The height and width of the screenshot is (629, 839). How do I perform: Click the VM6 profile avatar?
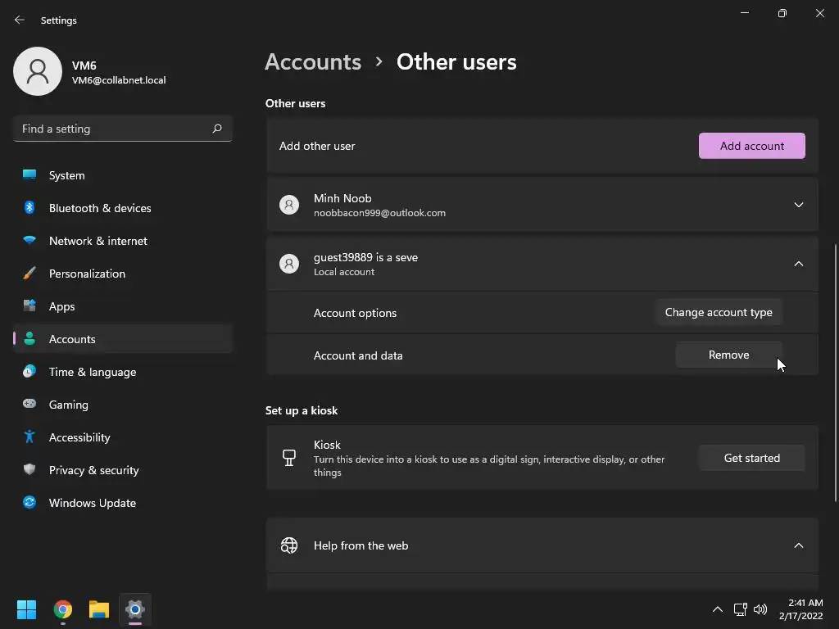pos(38,71)
